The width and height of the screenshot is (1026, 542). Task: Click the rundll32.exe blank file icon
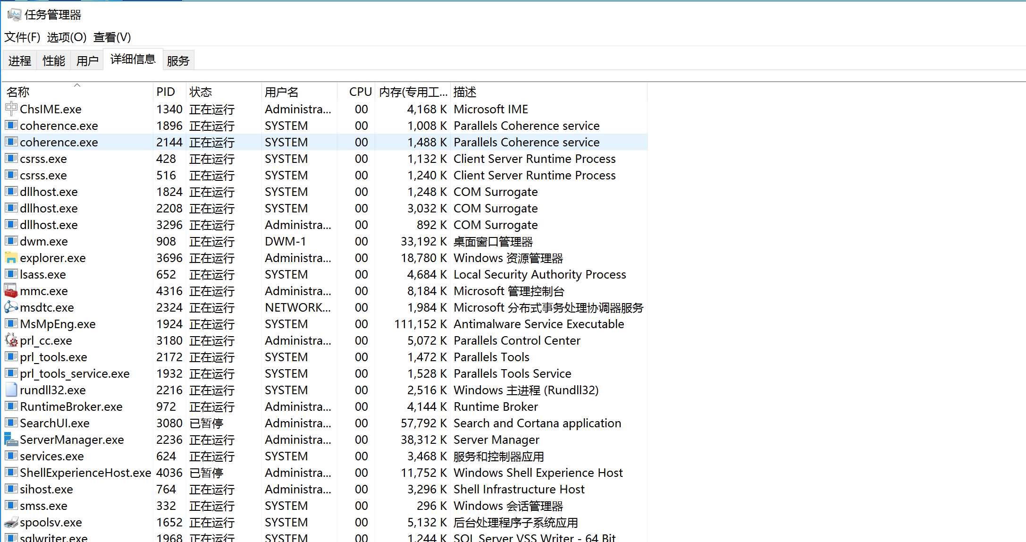11,390
